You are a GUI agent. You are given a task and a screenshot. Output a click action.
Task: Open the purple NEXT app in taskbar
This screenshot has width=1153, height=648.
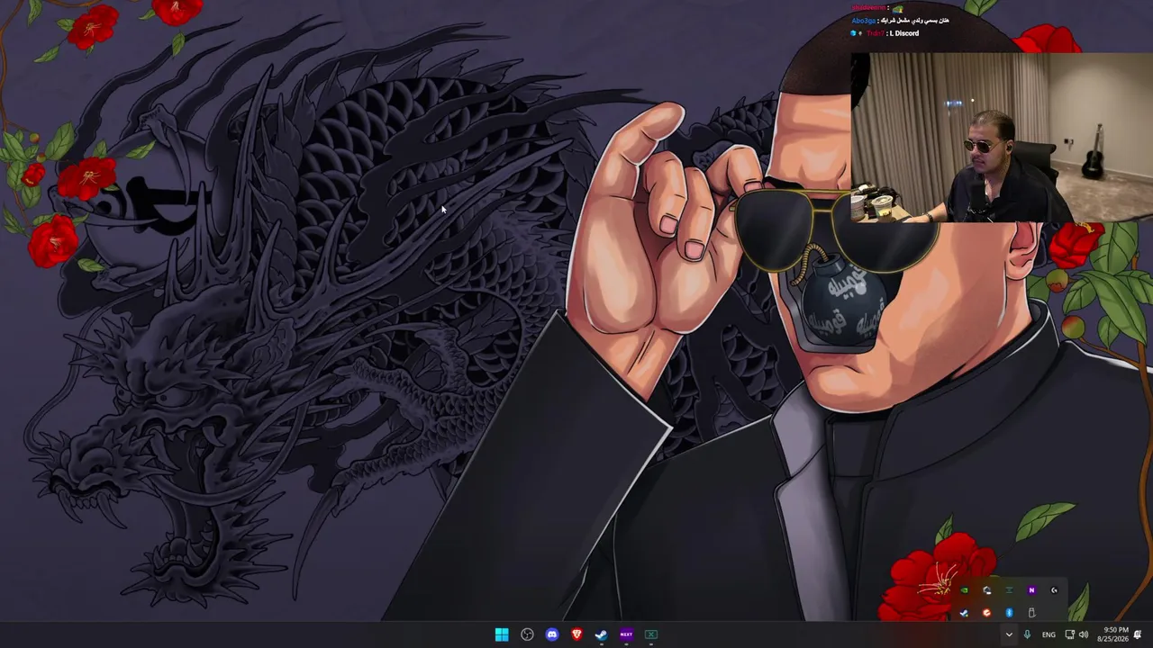click(x=626, y=634)
